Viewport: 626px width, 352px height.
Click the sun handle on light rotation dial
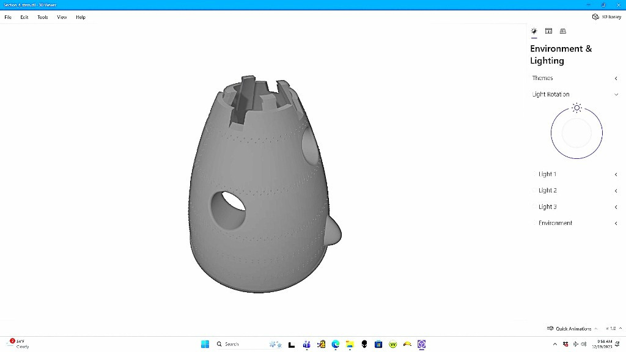(x=576, y=108)
